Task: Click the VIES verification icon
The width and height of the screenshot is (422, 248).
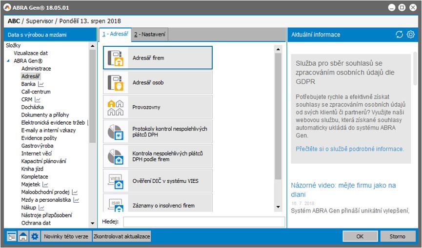Action: coord(116,181)
